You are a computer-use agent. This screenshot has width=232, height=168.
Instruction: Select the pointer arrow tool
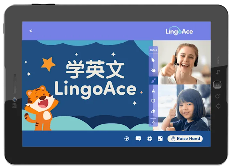point(153,60)
